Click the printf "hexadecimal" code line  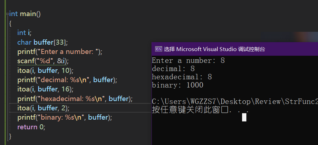click(75, 99)
